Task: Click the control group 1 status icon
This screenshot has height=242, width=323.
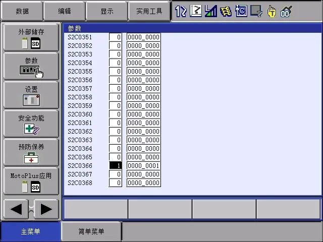Action: [x=181, y=11]
